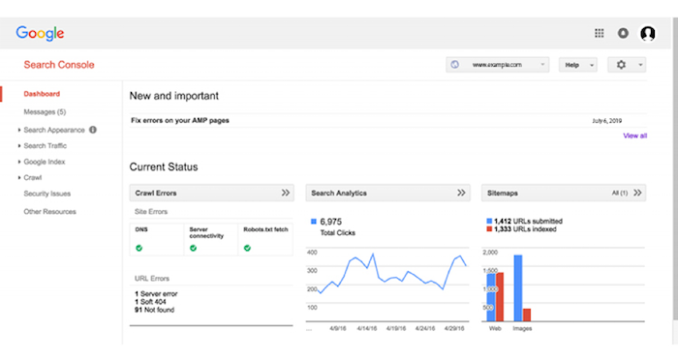
Task: Open Fix errors on your AMP pages message
Action: (x=180, y=120)
